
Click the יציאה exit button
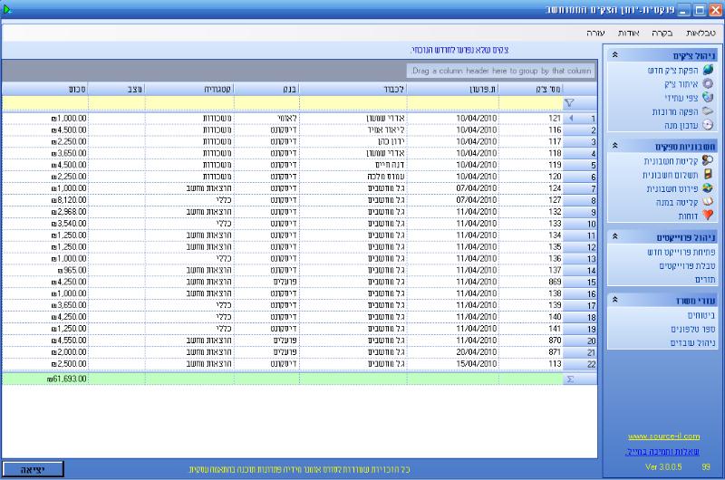pyautogui.click(x=33, y=469)
